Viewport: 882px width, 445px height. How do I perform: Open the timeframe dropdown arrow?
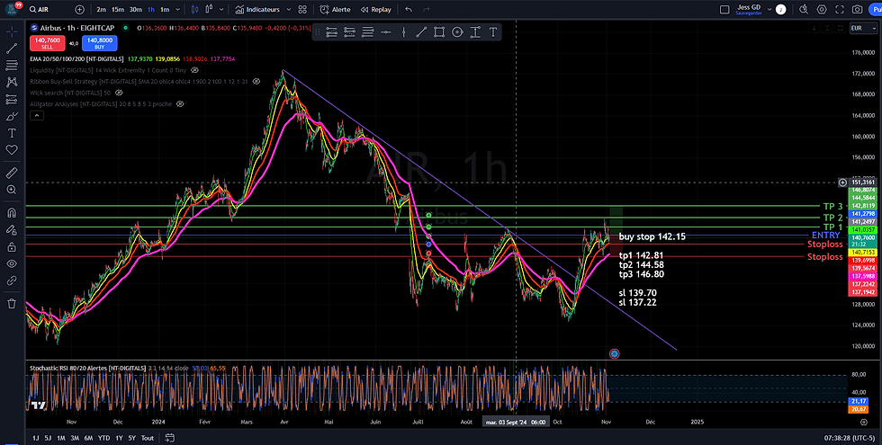[178, 10]
